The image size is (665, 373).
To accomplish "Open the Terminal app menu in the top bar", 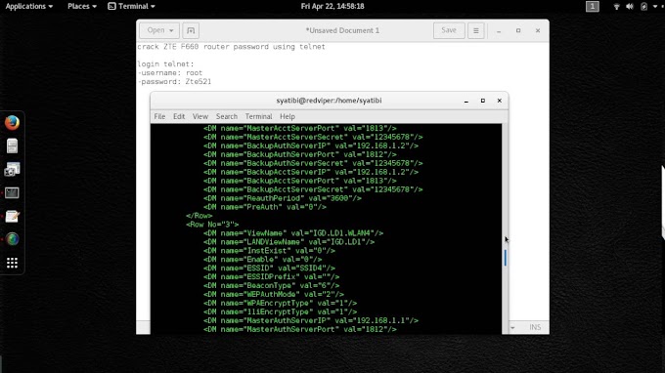I will click(x=131, y=7).
